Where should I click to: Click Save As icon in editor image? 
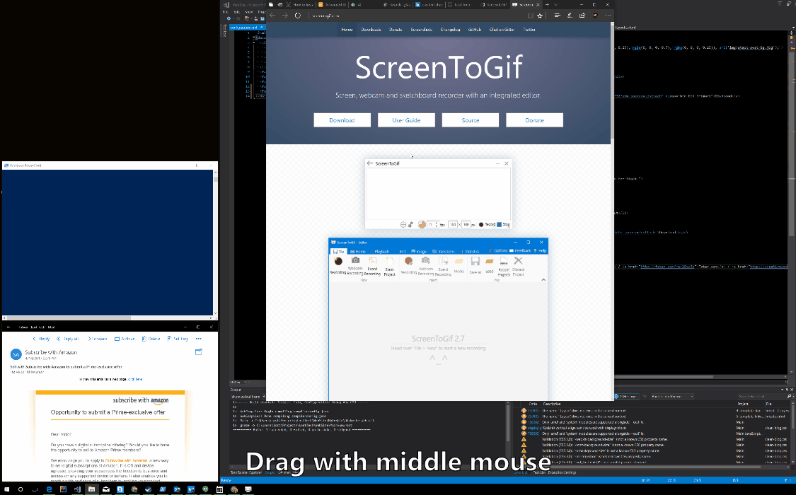coord(475,264)
